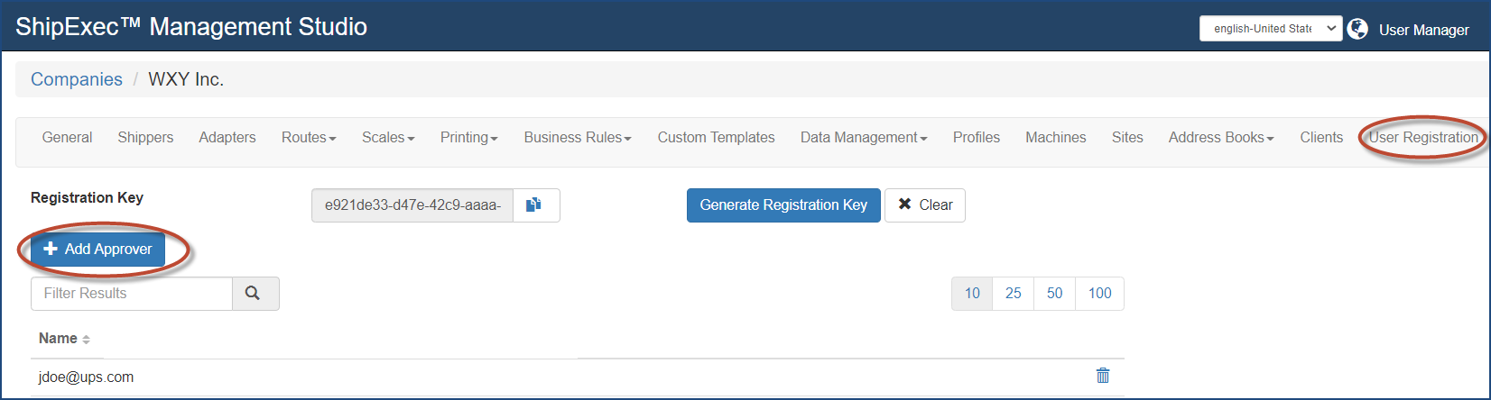Viewport: 1491px width, 400px height.
Task: Click the globe icon beside User Manager
Action: (1357, 29)
